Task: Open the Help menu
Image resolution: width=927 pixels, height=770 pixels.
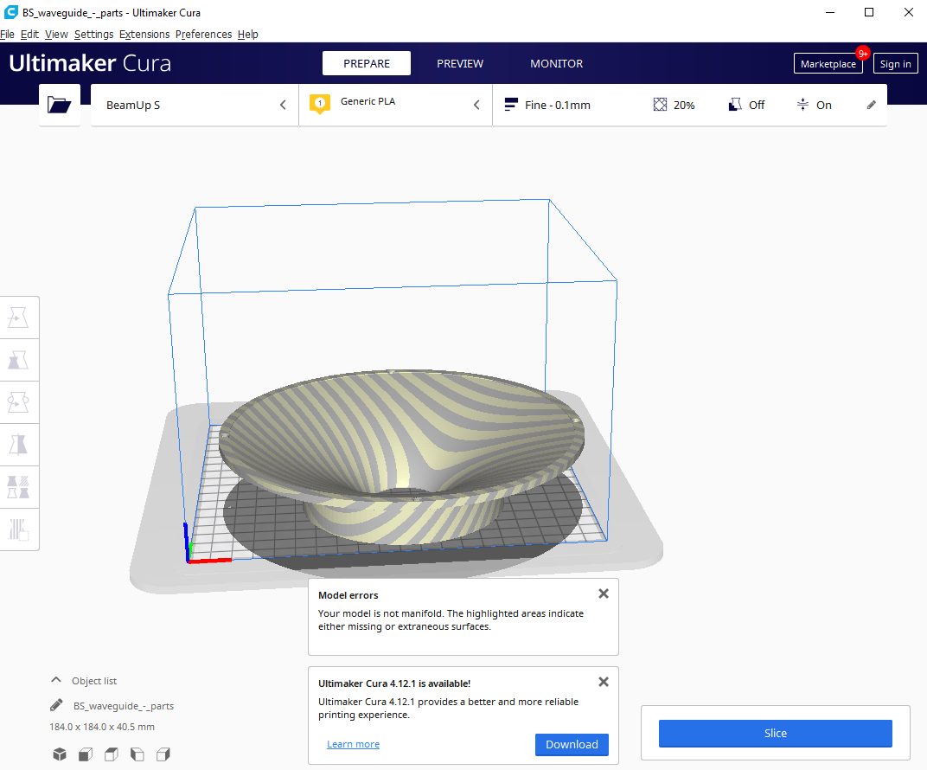Action: (247, 35)
